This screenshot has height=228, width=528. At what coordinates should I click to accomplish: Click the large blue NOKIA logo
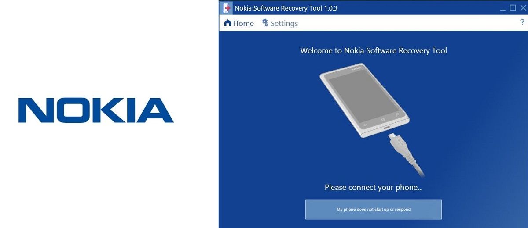96,110
